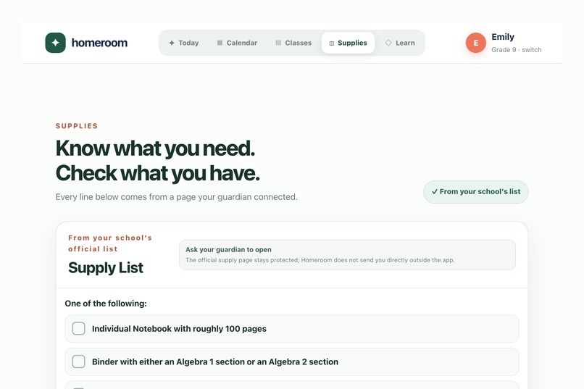Click the Ask your guardian to open box
Viewport: 584px width, 389px height.
[x=347, y=254]
